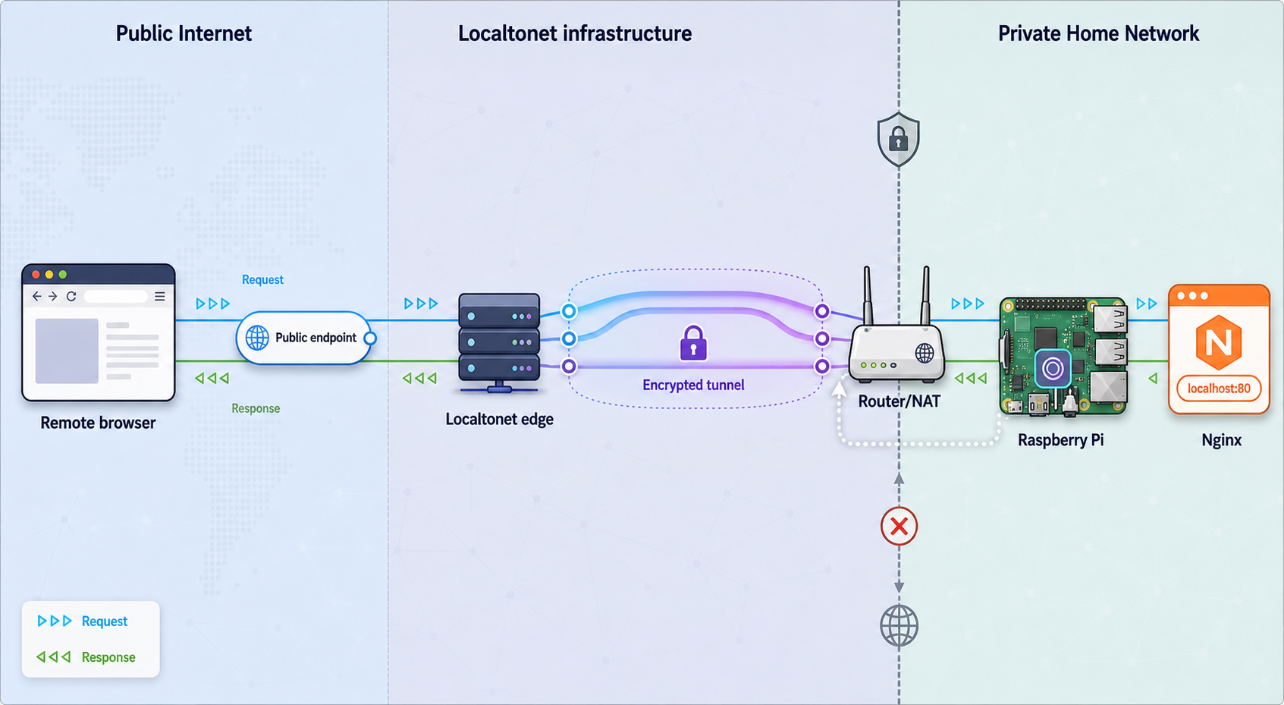Click the 'Raspberry Pi' caption
This screenshot has width=1284, height=705.
coord(1060,440)
